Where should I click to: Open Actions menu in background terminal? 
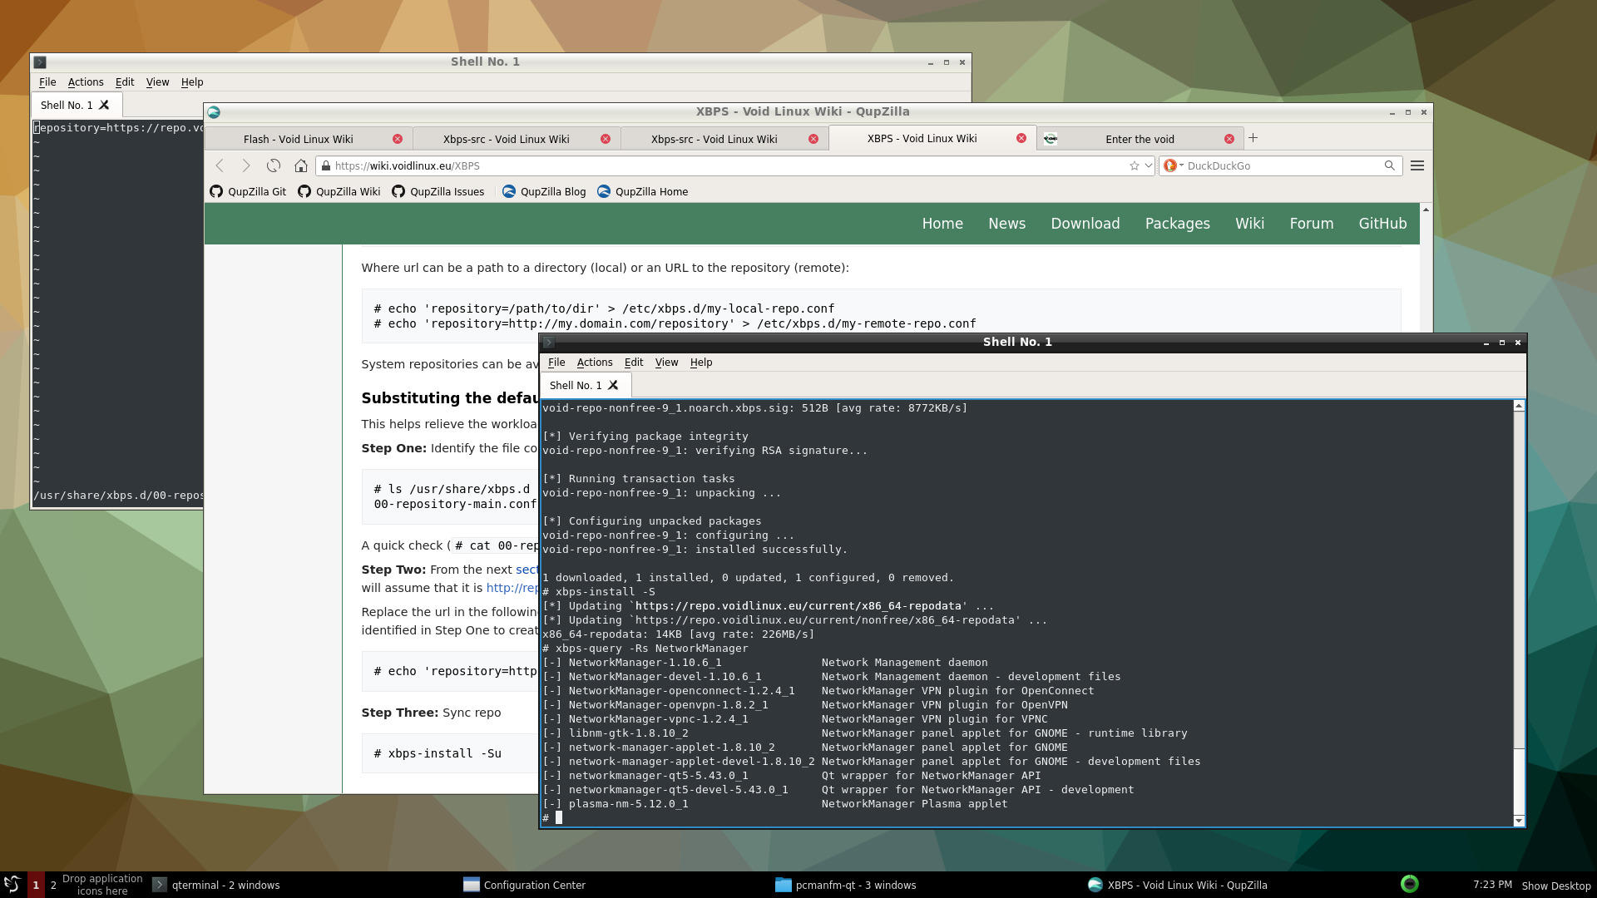point(86,82)
